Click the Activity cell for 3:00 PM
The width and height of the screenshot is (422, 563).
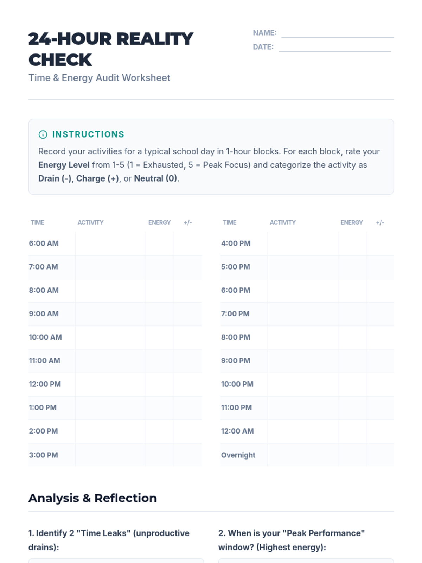[110, 455]
